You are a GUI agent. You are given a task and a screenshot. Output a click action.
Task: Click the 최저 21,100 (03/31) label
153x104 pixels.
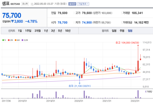80,86
